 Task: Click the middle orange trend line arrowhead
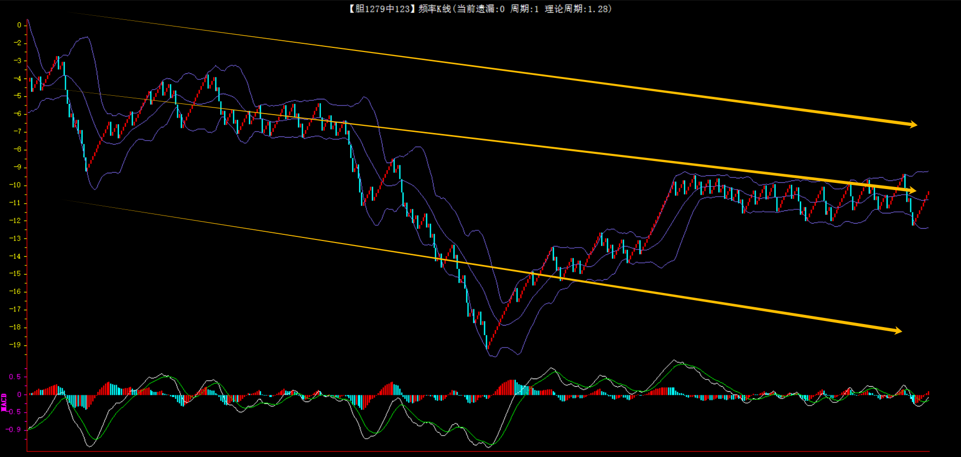pos(911,191)
